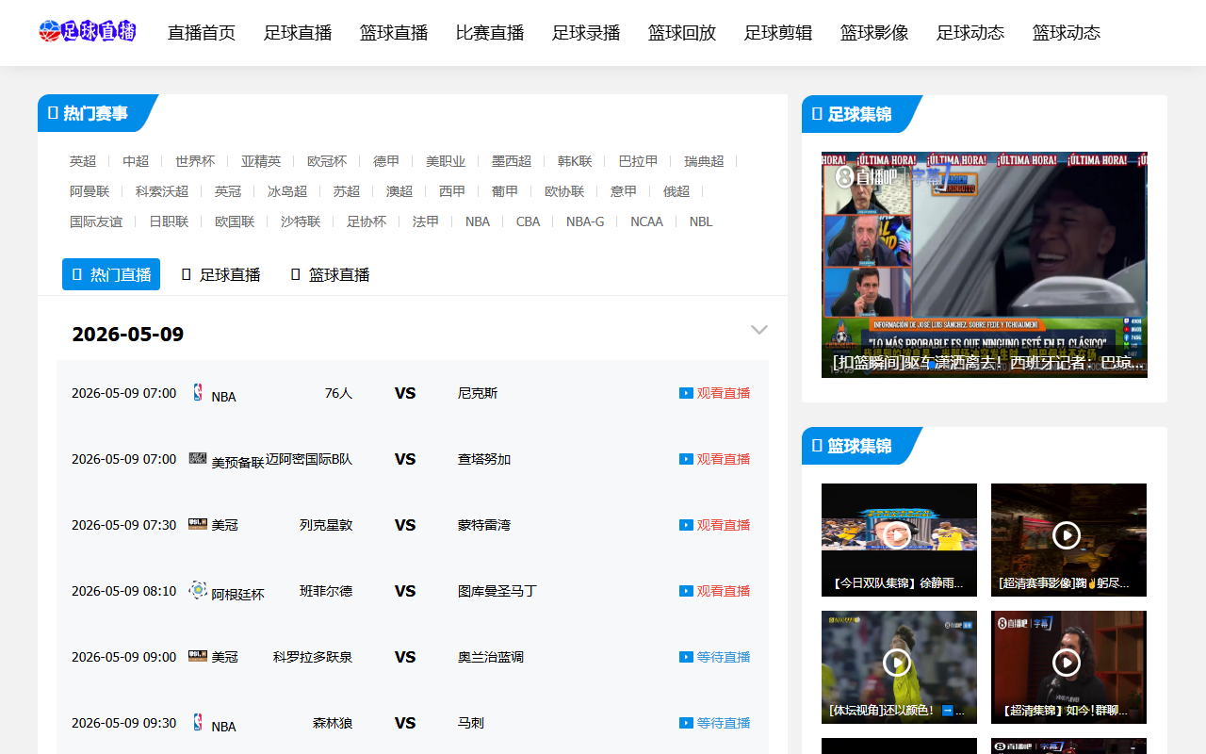Click team name 蒙特雷湾
1206x754 pixels.
click(484, 525)
